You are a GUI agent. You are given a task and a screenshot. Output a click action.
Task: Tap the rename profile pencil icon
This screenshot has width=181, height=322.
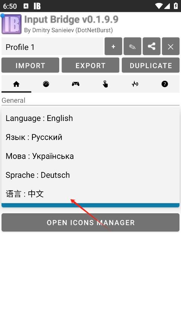pyautogui.click(x=132, y=47)
